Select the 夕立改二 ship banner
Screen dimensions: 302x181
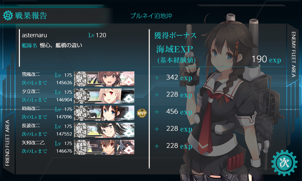[104, 96]
